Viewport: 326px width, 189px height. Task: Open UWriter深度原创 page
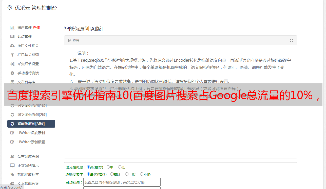pyautogui.click(x=31, y=133)
